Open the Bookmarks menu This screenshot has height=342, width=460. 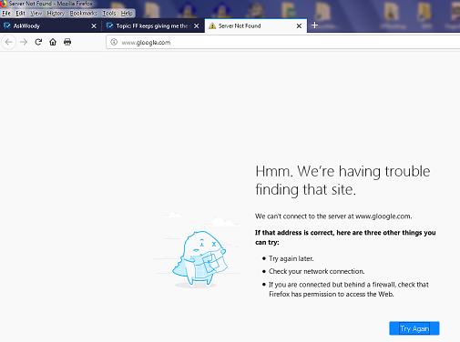(x=83, y=14)
